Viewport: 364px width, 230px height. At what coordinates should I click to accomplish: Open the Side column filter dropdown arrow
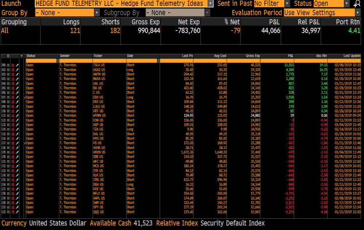pos(158,61)
